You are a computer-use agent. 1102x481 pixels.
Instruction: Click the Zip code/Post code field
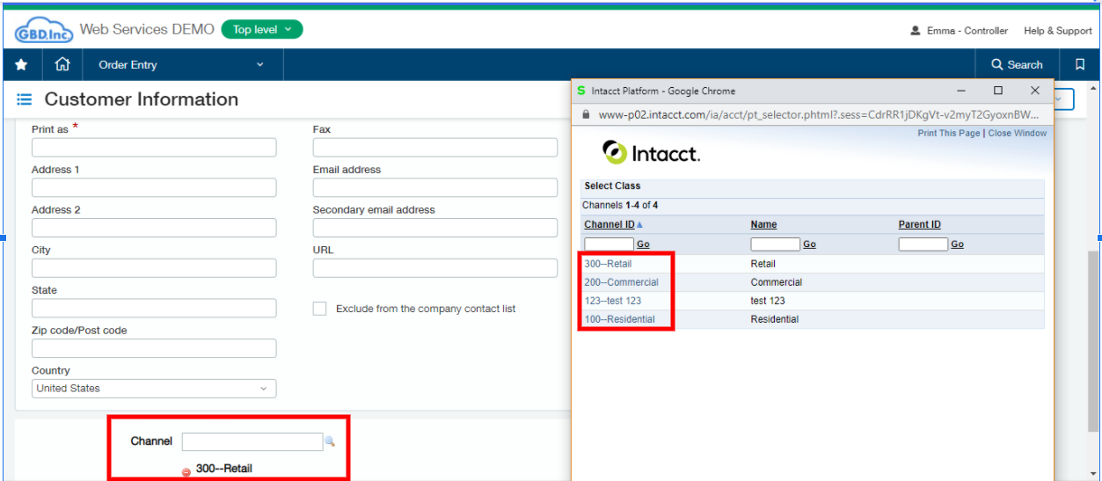pyautogui.click(x=154, y=348)
